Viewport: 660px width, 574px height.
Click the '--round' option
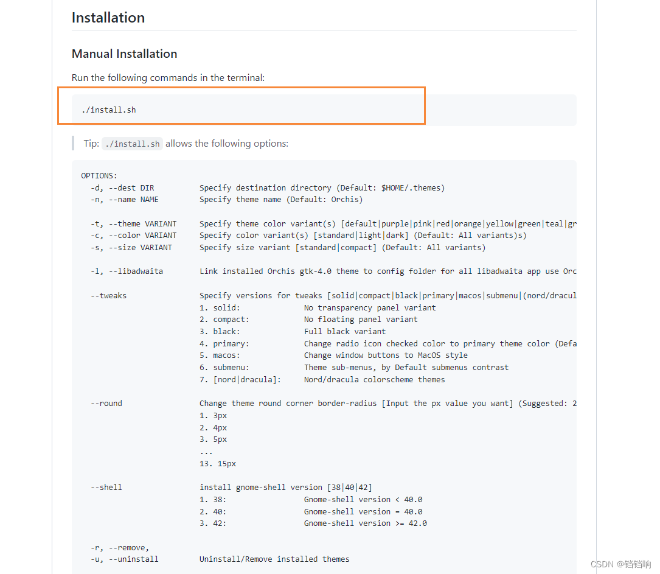click(106, 404)
